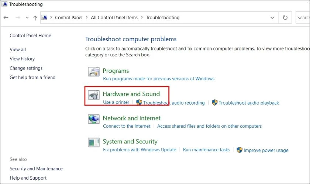Select the Control Panel breadcrumb

[69, 18]
